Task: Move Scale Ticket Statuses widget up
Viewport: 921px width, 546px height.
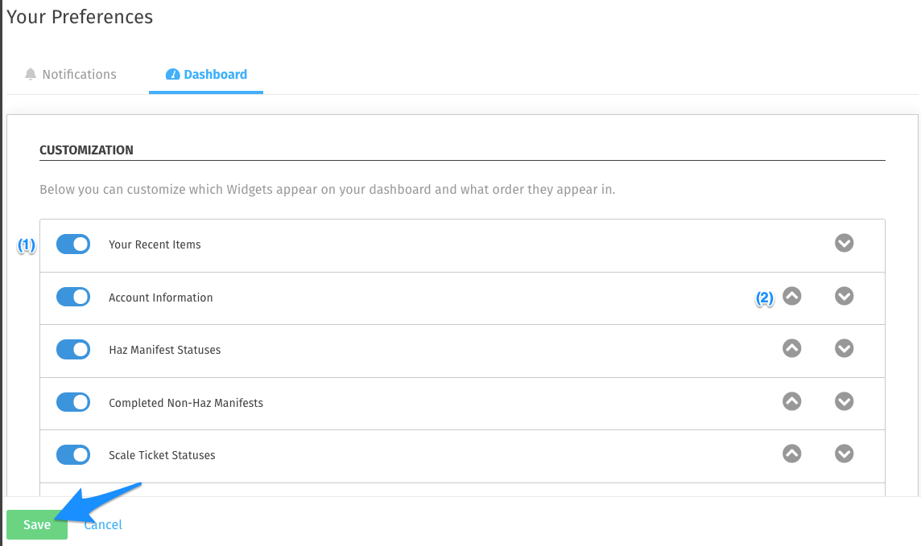Action: tap(792, 454)
